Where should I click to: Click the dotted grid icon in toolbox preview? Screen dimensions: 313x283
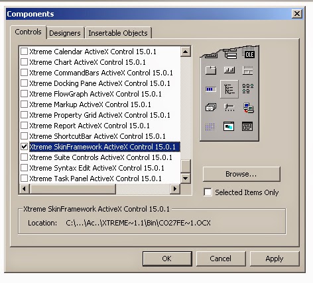[210, 127]
